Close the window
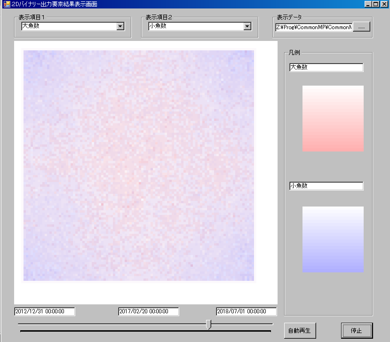390x342 pixels. tap(384, 4)
